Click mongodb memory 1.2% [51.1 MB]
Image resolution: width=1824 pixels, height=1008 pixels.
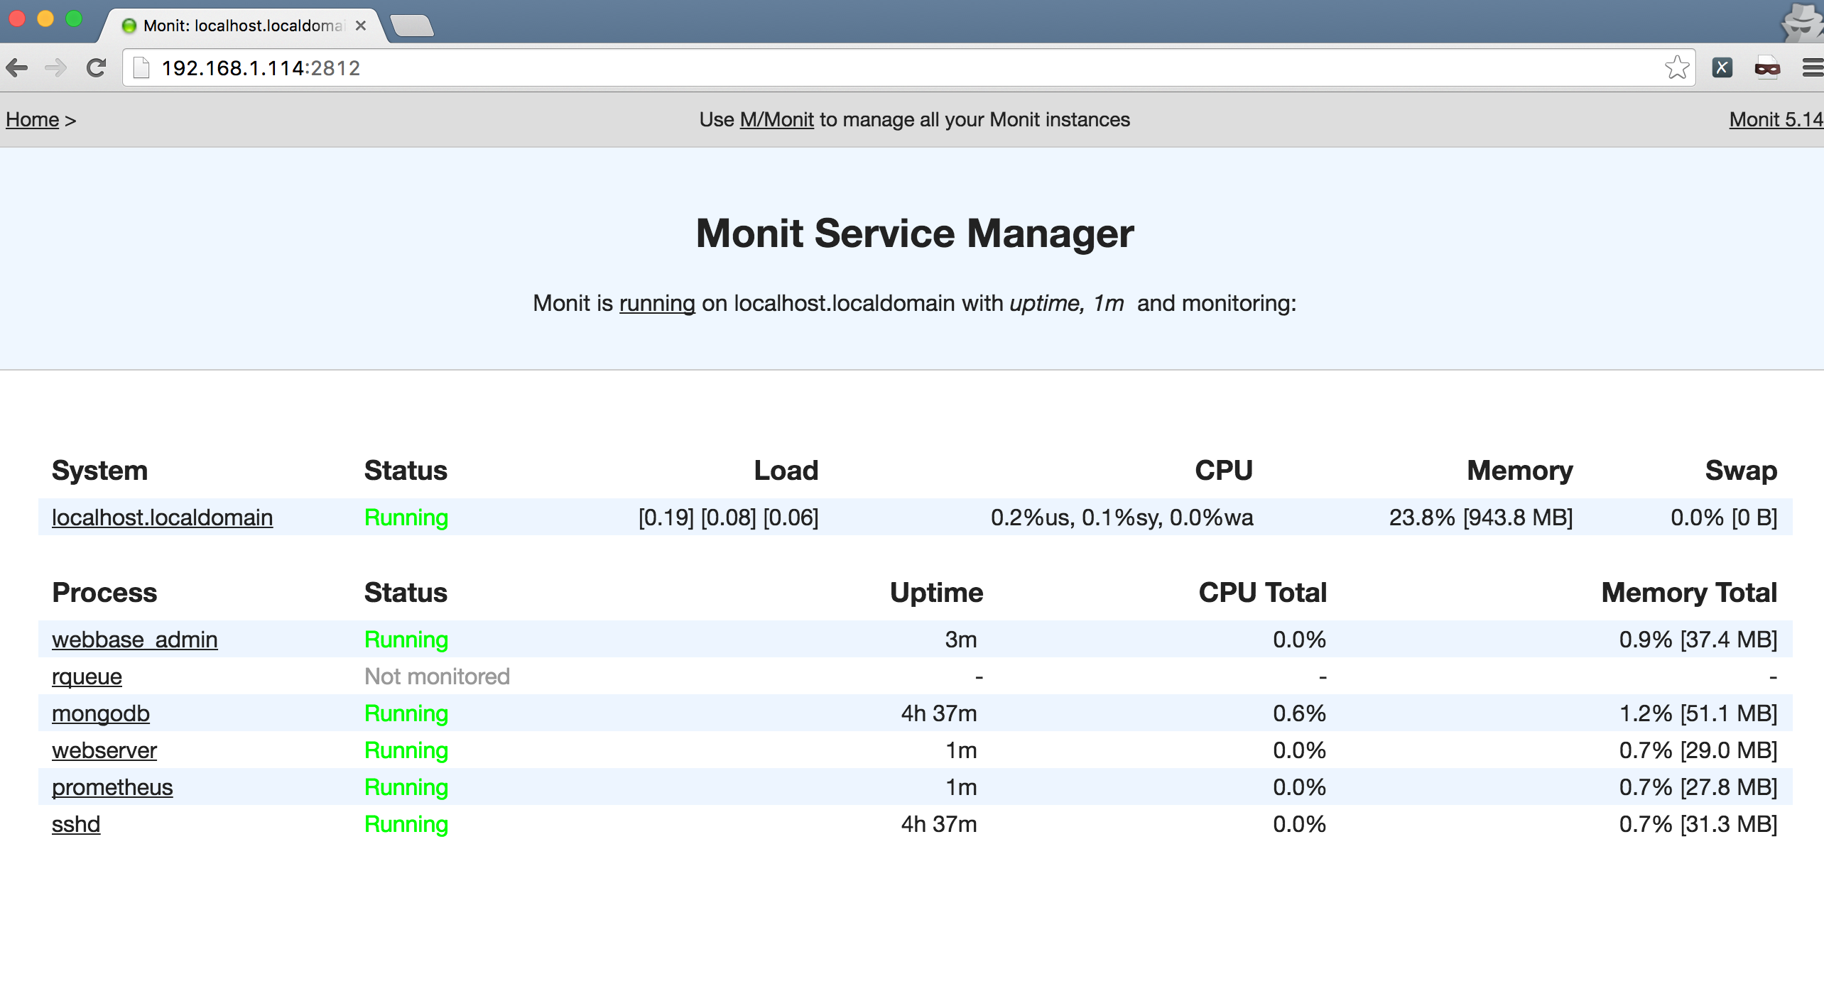pyautogui.click(x=1698, y=713)
